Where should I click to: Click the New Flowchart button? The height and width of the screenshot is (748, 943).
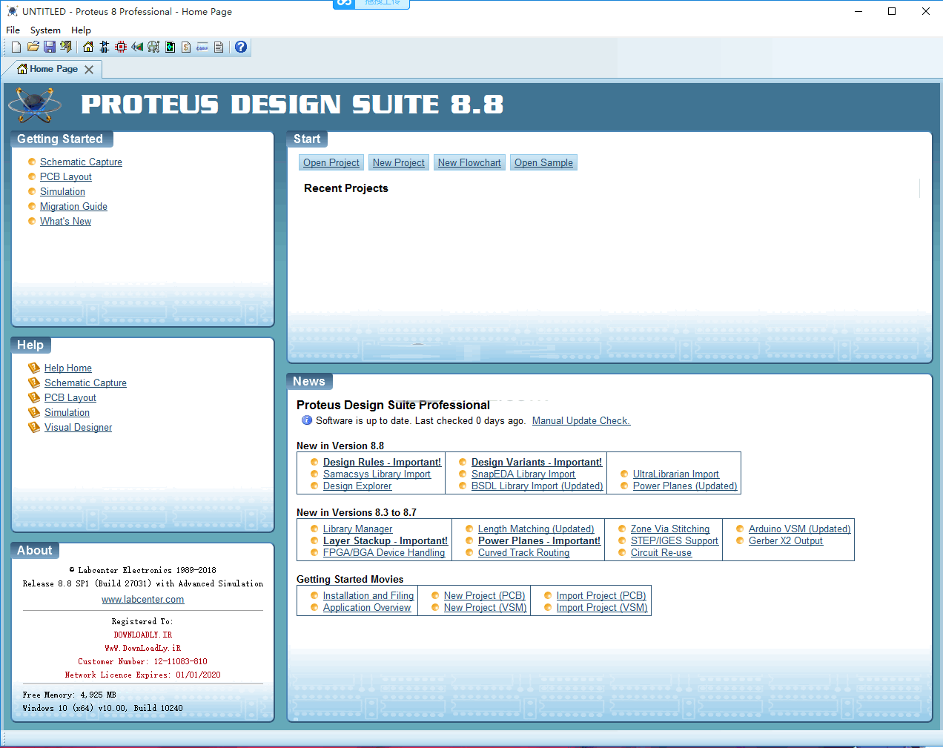tap(469, 163)
